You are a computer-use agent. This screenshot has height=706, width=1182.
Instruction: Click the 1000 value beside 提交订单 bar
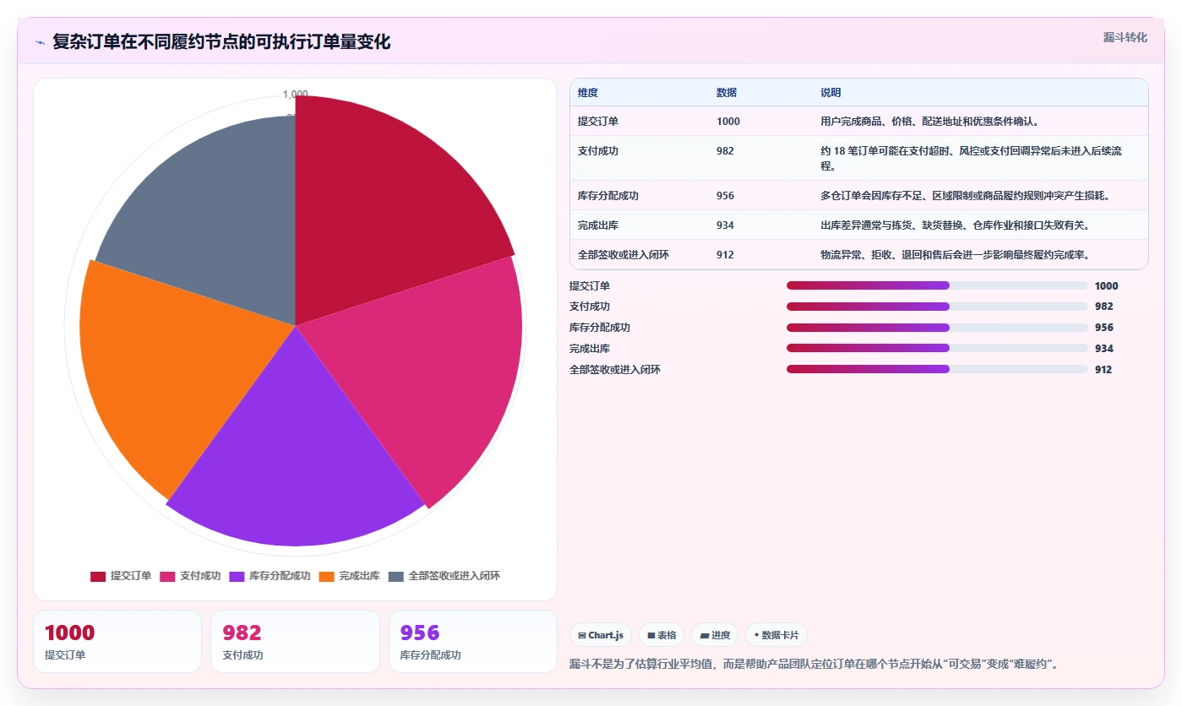pos(1106,285)
